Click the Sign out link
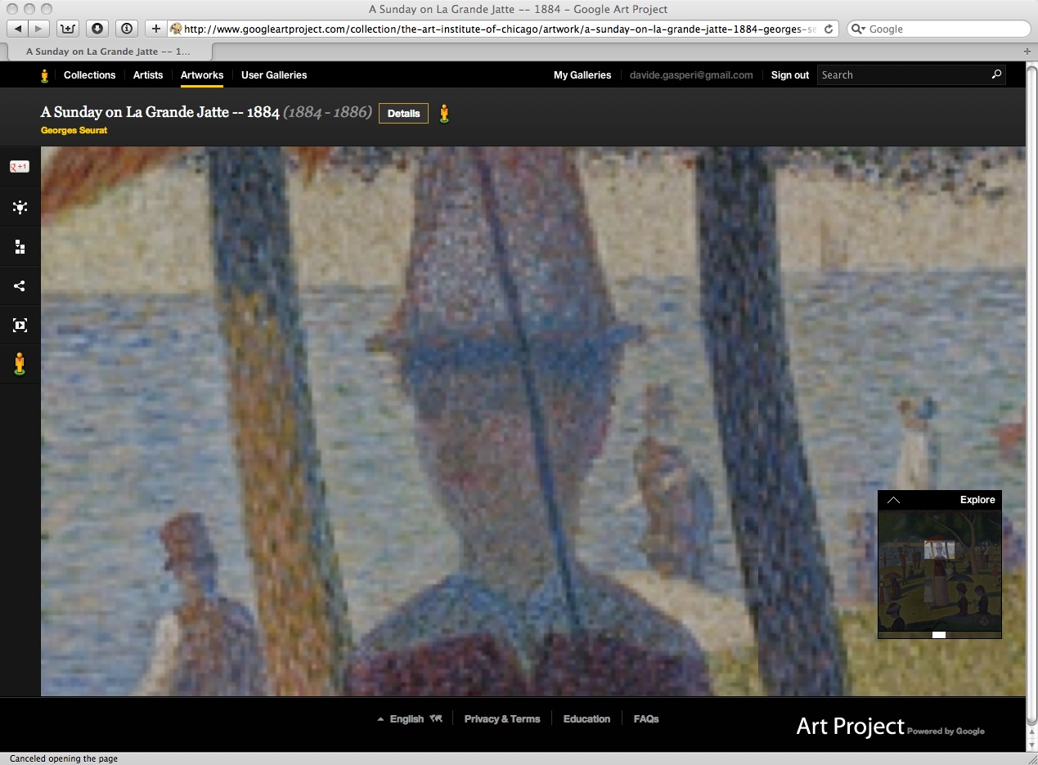1038x765 pixels. (790, 75)
